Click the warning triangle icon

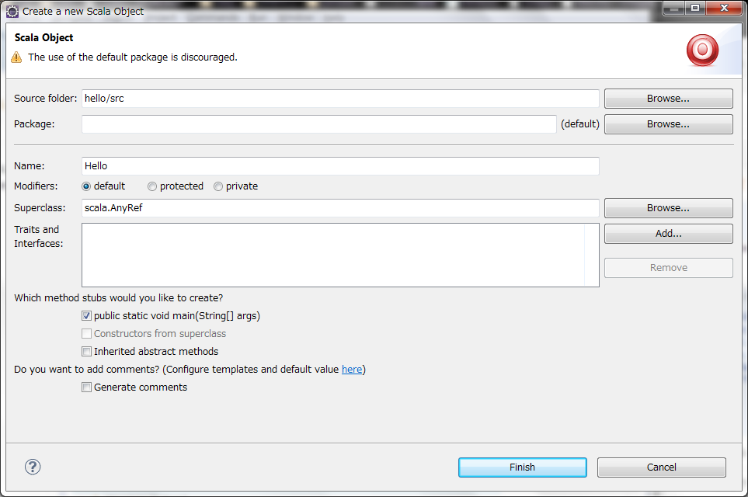coord(16,57)
